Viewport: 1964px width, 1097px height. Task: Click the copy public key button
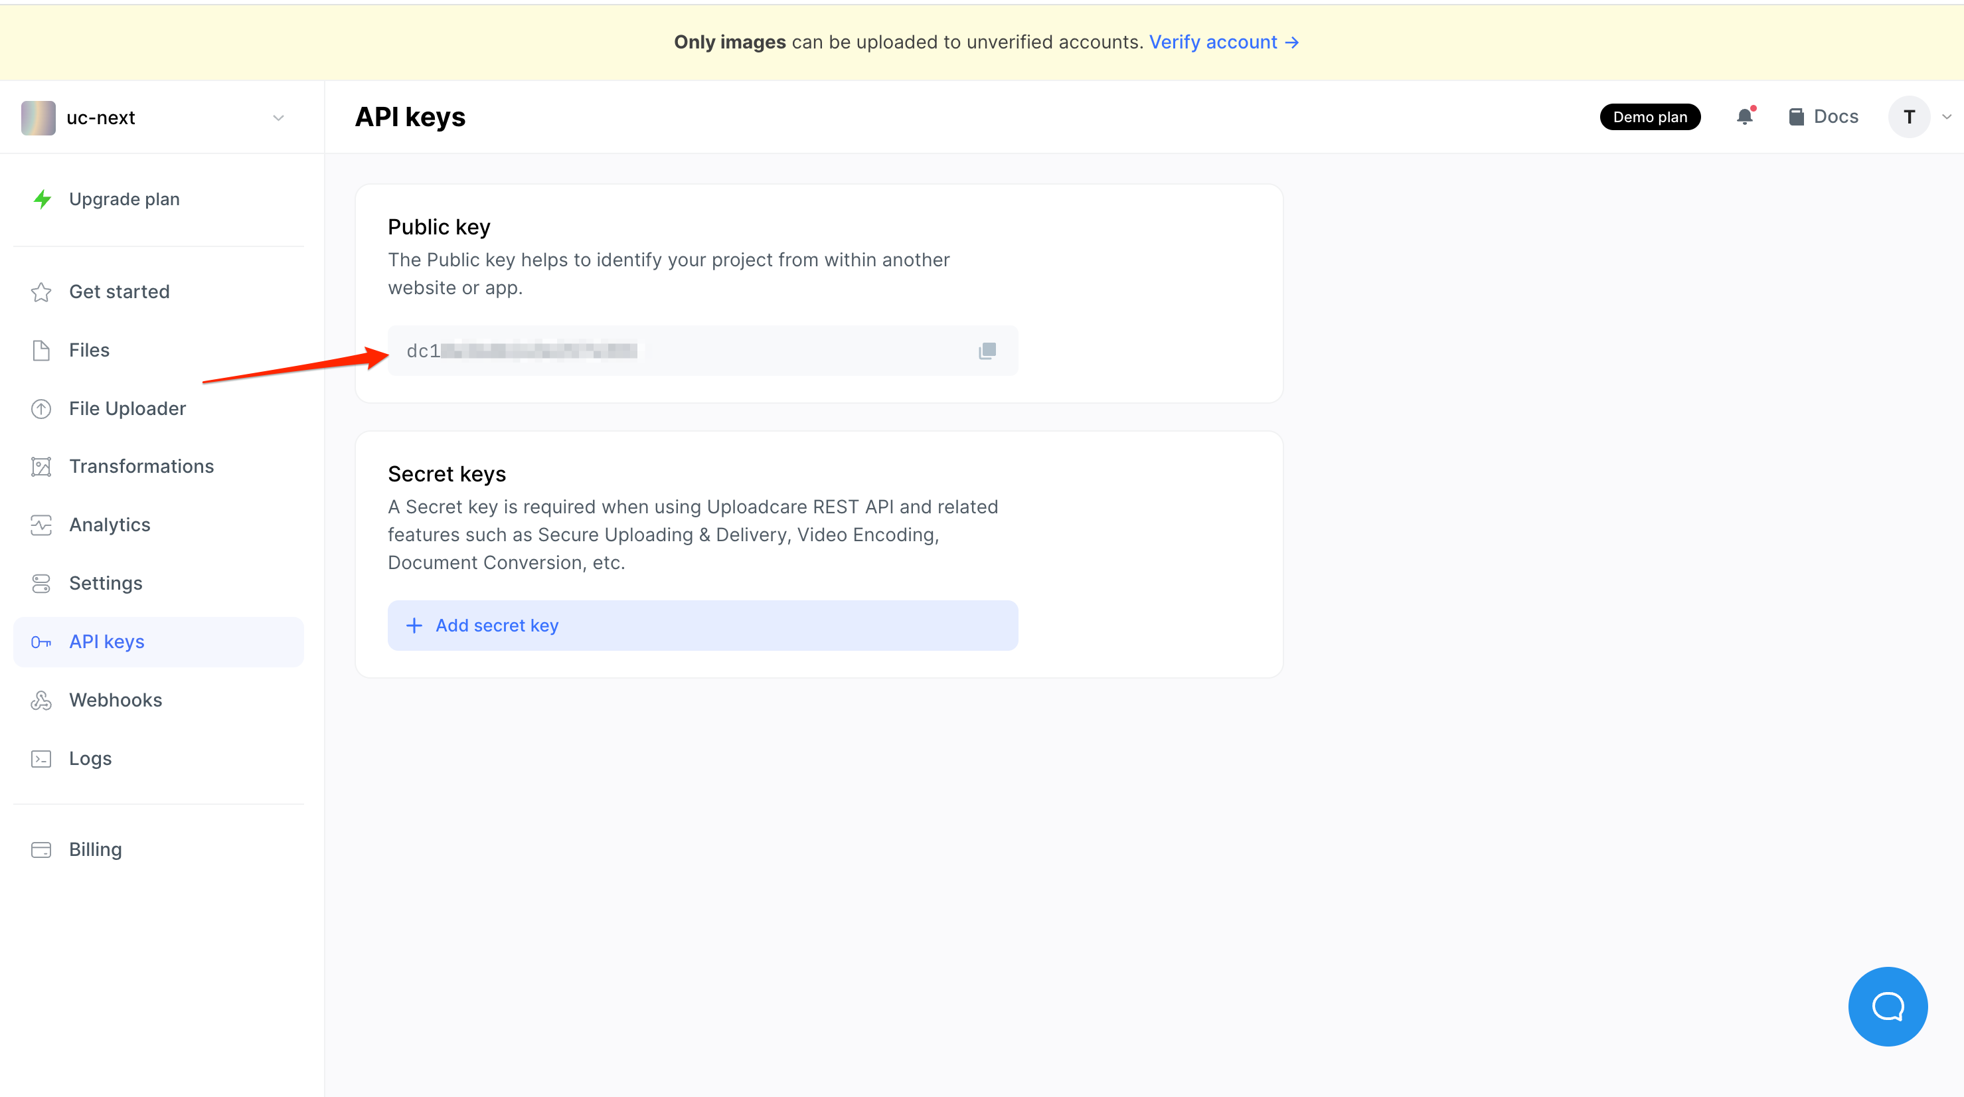987,351
